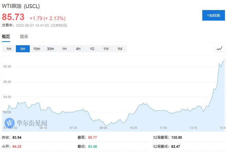Switch chart to 15m interval
The height and width of the screenshot is (152, 228).
[37, 49]
